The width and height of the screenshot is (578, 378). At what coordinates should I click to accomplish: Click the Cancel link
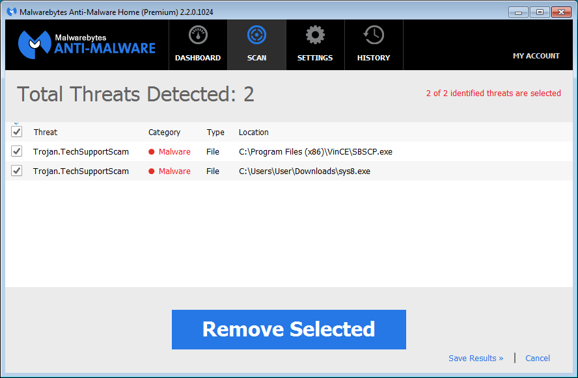point(538,359)
